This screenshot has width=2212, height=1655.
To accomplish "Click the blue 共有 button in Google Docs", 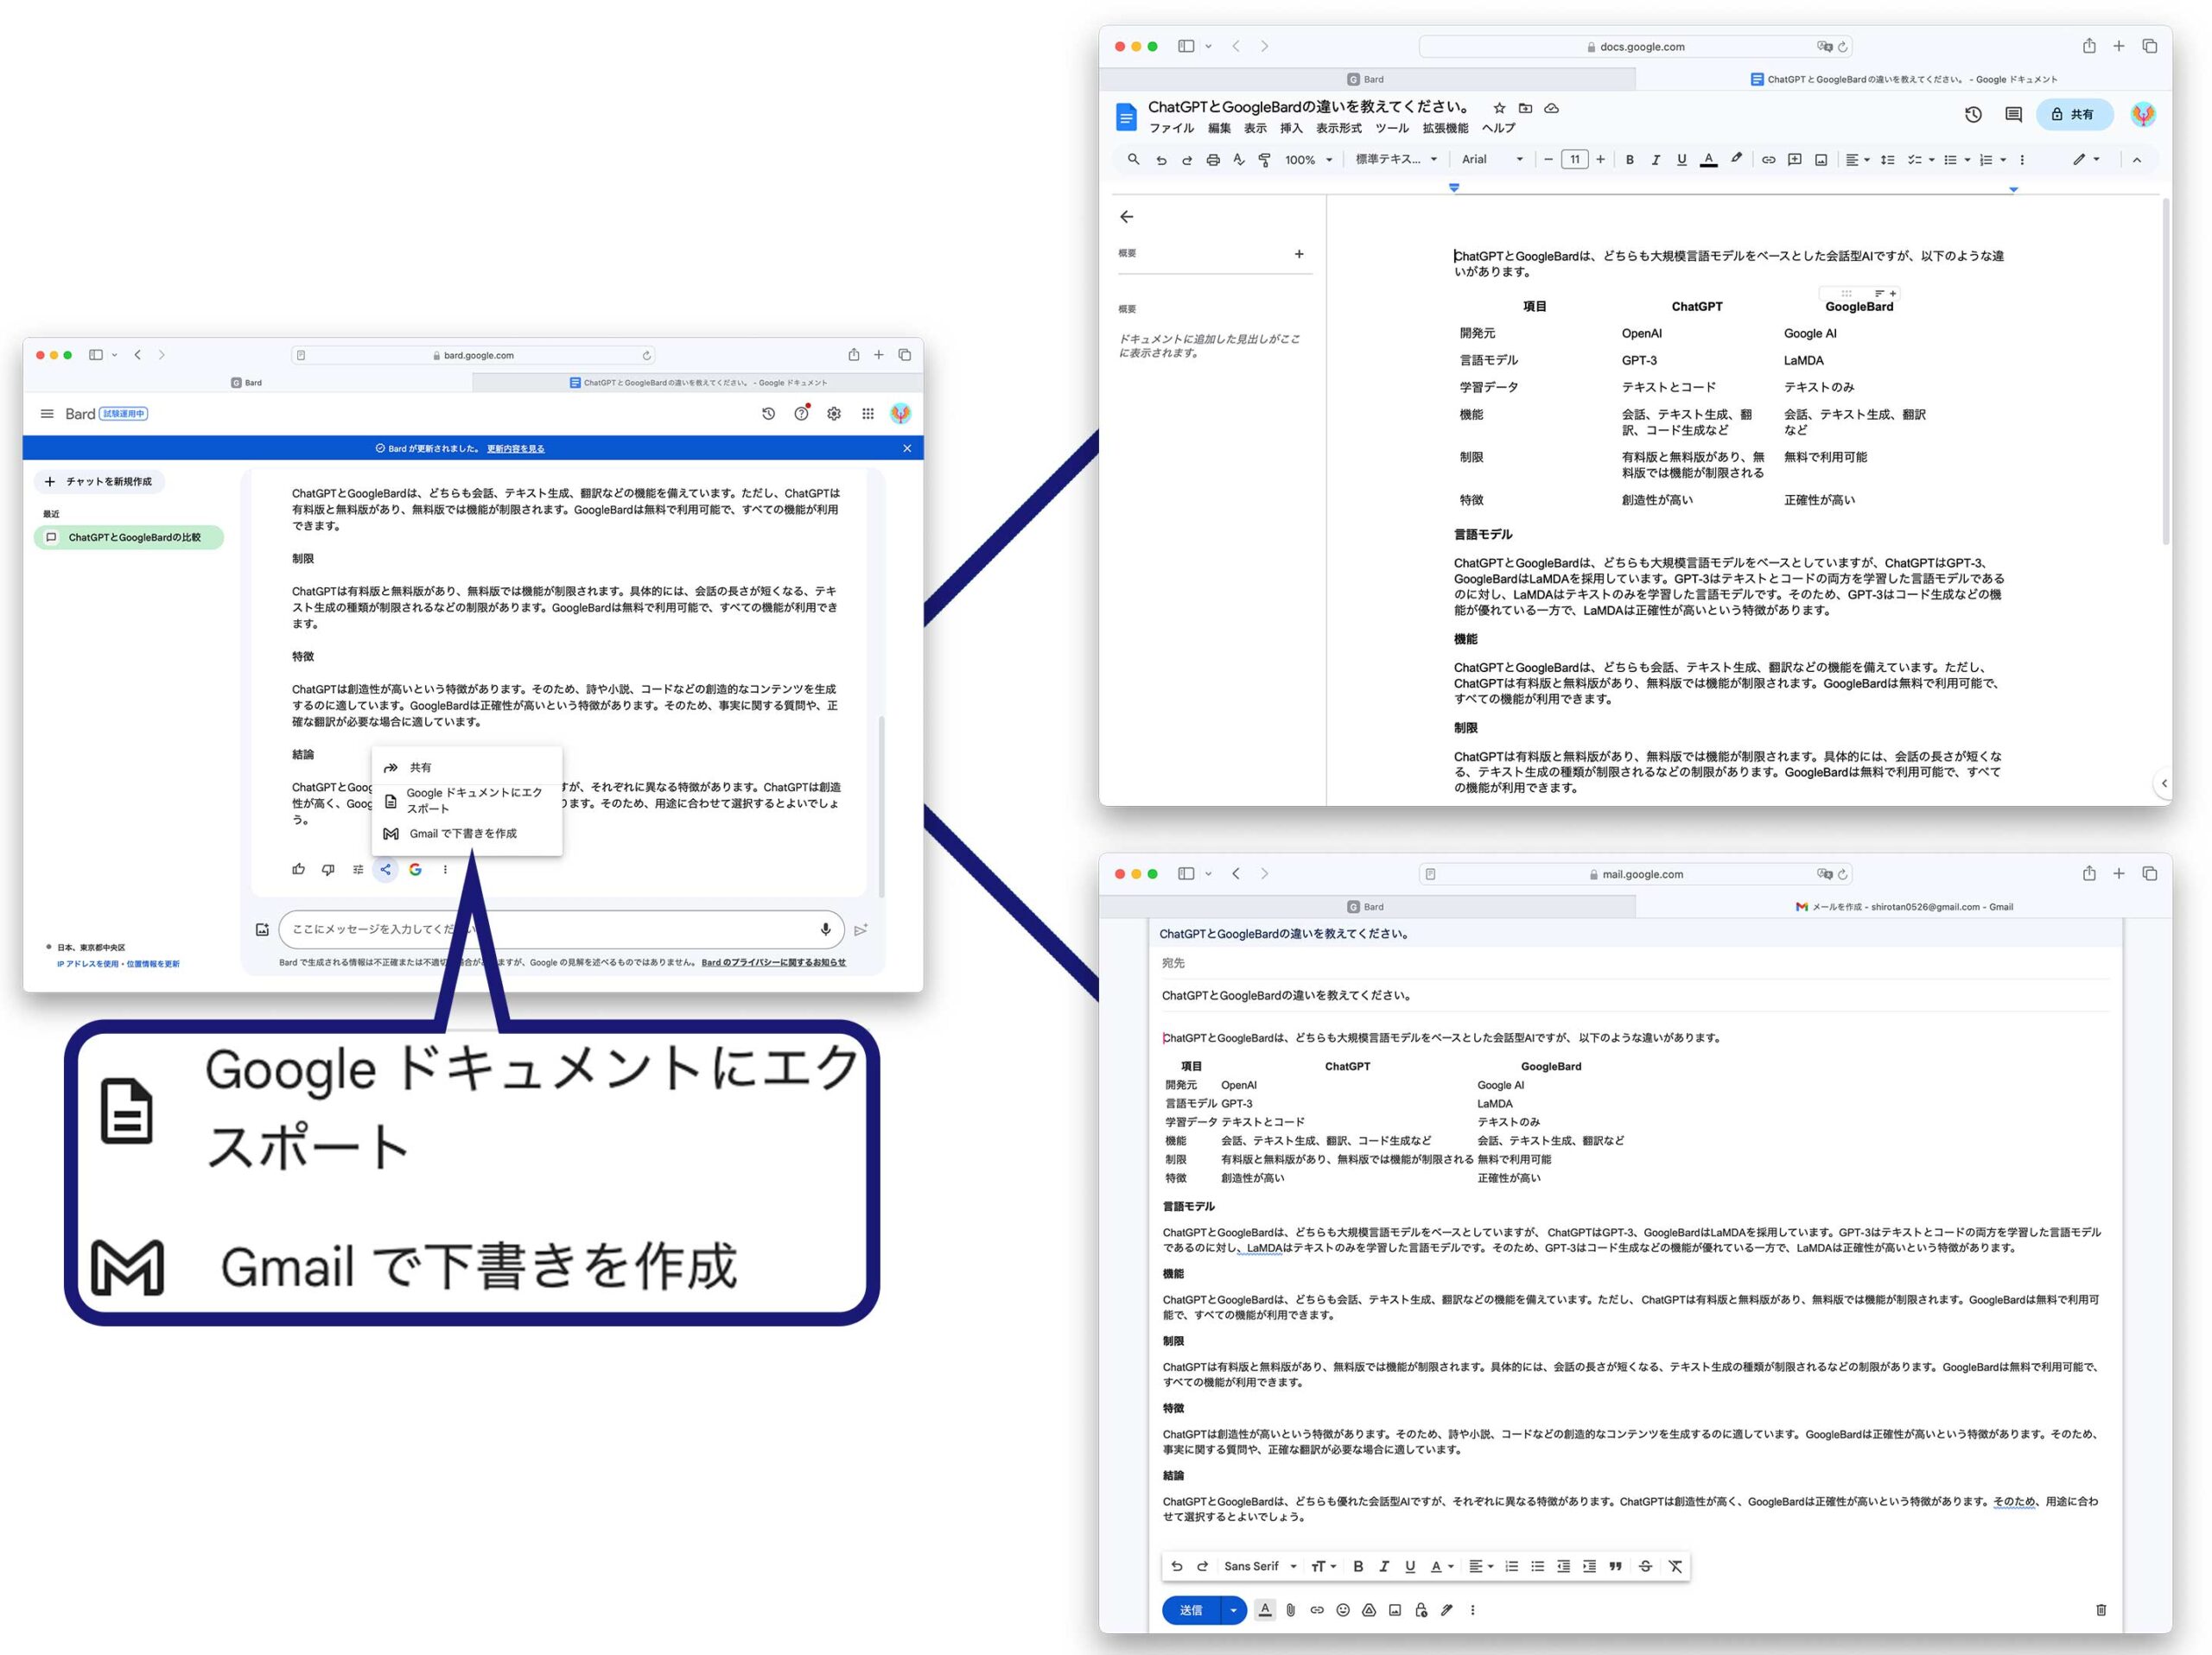I will click(2073, 115).
